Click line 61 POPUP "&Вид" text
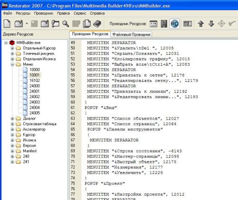Image resolution: width=238 pixels, height=200 pixels. point(101,108)
